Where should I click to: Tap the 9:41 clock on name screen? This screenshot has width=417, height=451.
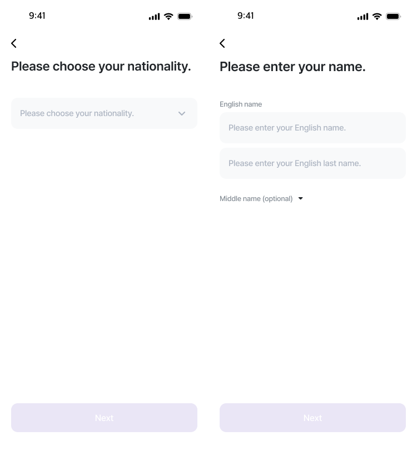[x=246, y=16]
